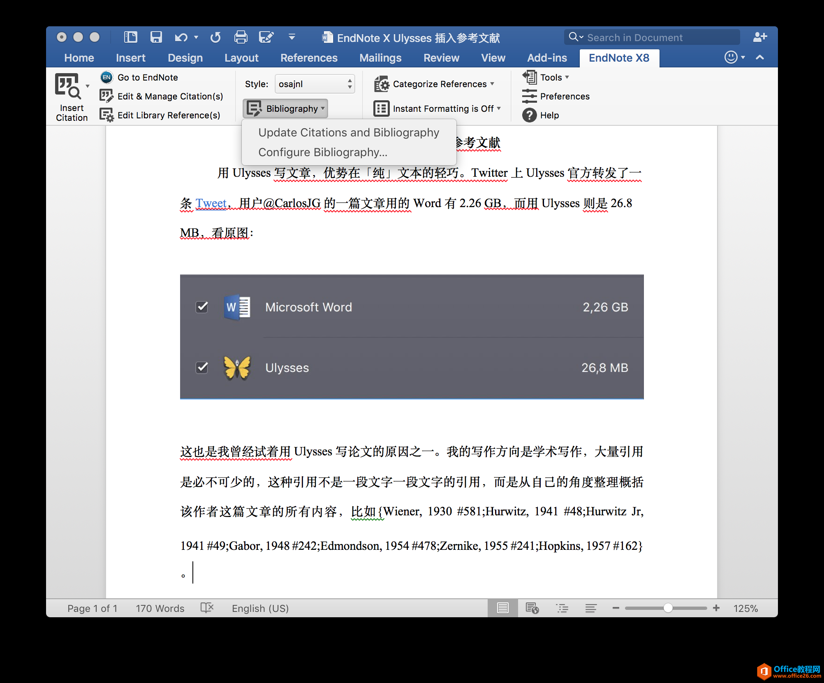This screenshot has height=683, width=824.
Task: Open EndNote Help question mark icon
Action: click(529, 115)
